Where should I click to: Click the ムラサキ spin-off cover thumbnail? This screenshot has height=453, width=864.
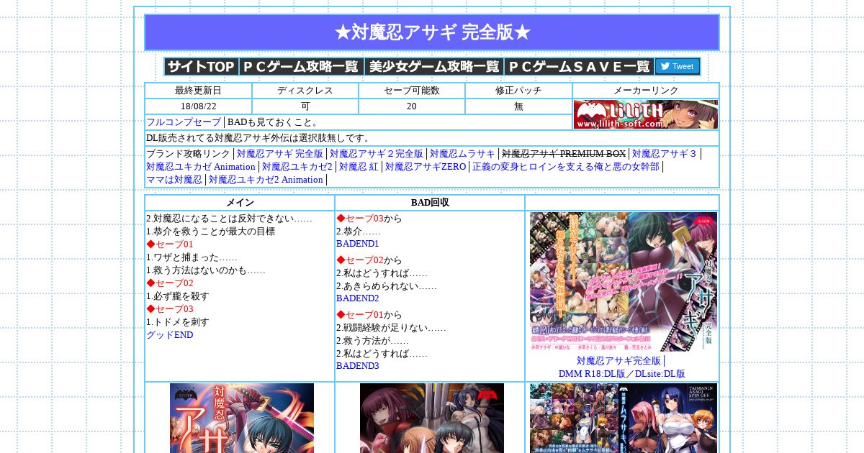[624, 418]
